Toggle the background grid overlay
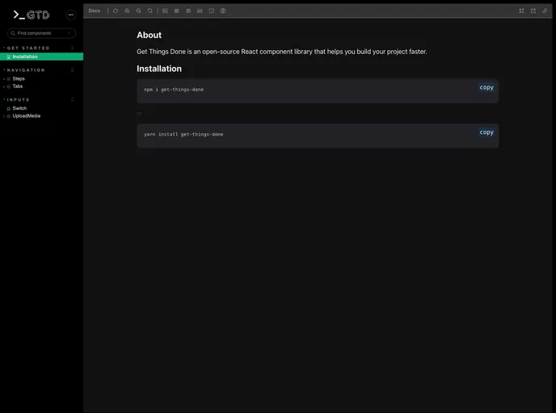This screenshot has width=556, height=413. point(176,10)
